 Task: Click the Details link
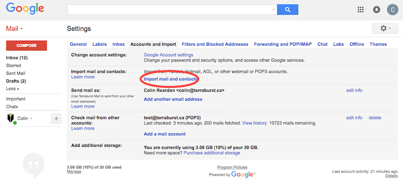[391, 176]
